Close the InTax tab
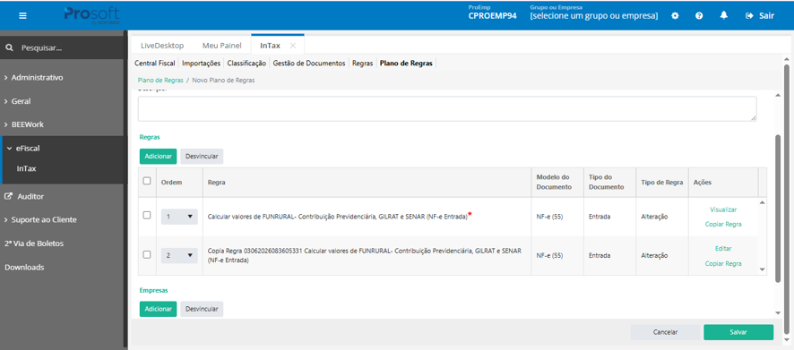This screenshot has height=350, width=794. pos(293,45)
